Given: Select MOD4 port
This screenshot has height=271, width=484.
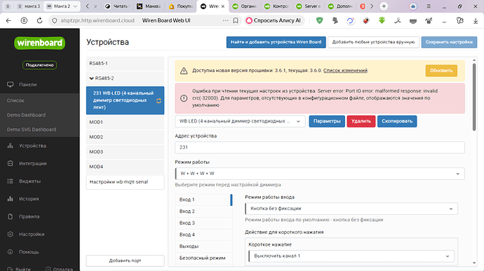Looking at the screenshot, I should tap(125, 167).
